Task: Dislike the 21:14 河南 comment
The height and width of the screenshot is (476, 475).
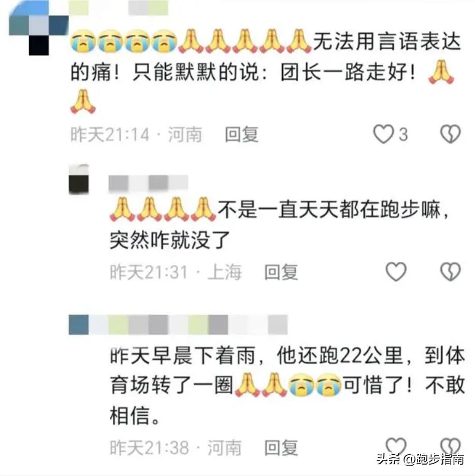Action: [x=451, y=134]
